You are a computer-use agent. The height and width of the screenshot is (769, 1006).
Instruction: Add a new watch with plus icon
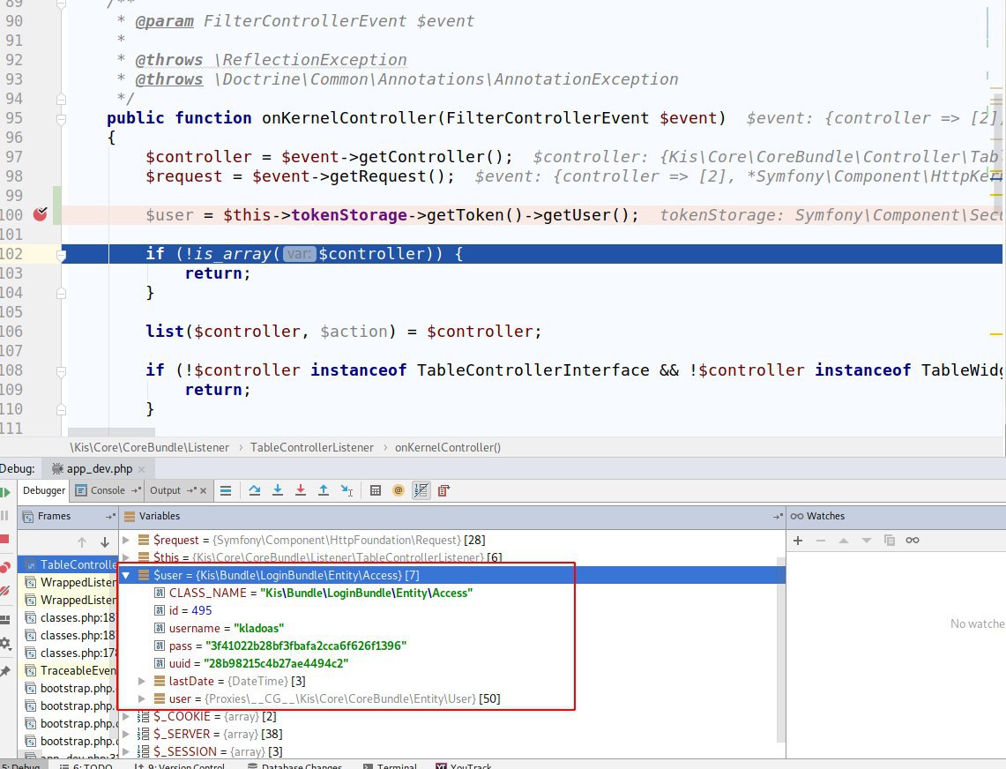798,541
